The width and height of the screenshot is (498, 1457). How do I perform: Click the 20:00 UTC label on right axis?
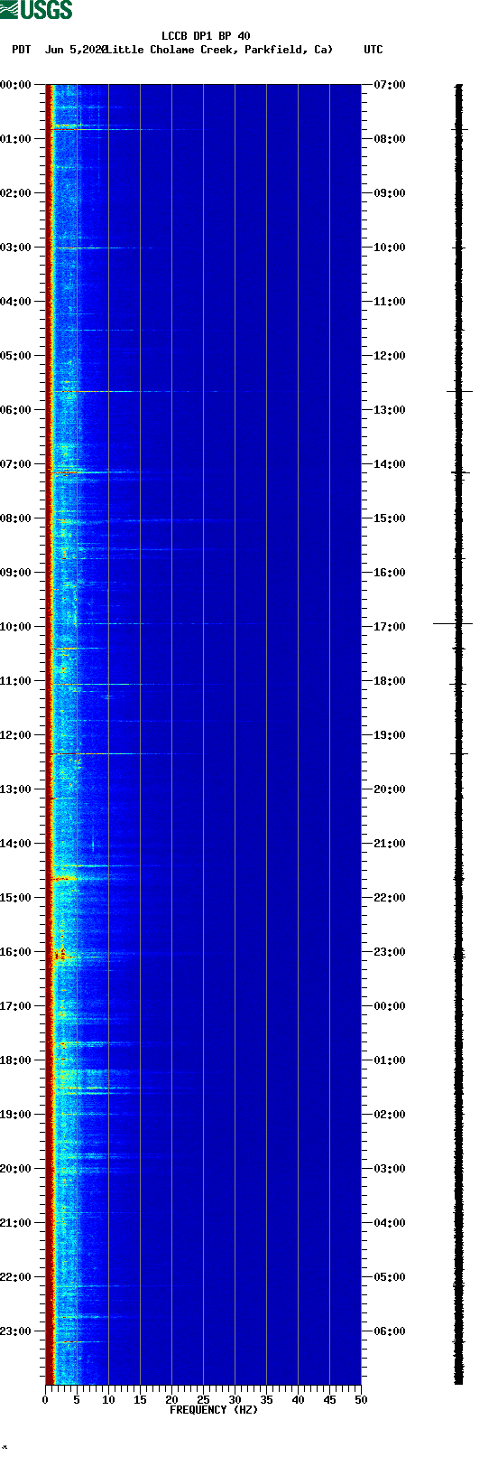pos(390,789)
